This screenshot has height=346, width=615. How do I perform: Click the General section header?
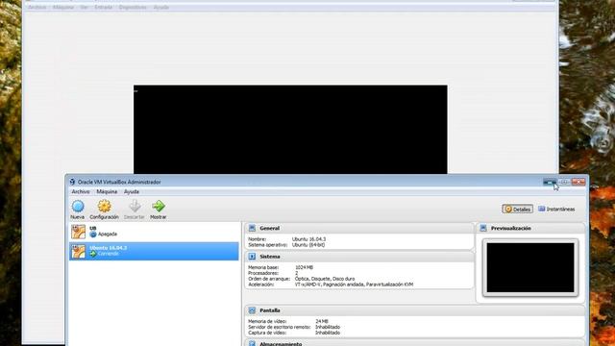coord(359,228)
